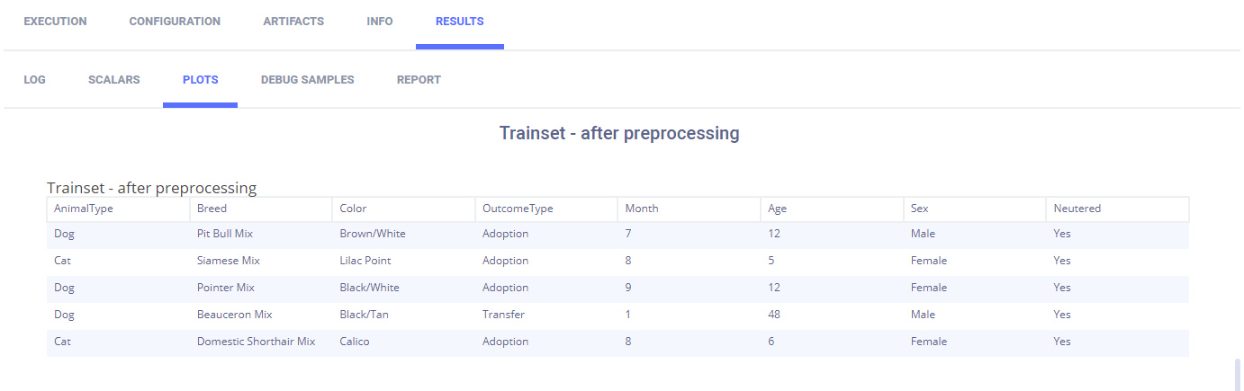Select the Info tab
This screenshot has height=391, width=1244.
coord(380,22)
